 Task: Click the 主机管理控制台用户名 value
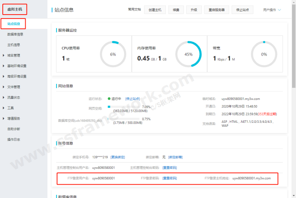coord(103,168)
